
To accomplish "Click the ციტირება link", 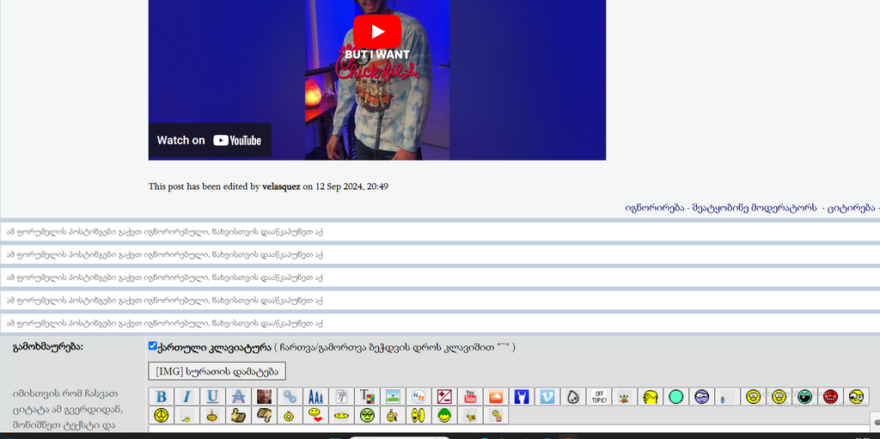I will [851, 208].
